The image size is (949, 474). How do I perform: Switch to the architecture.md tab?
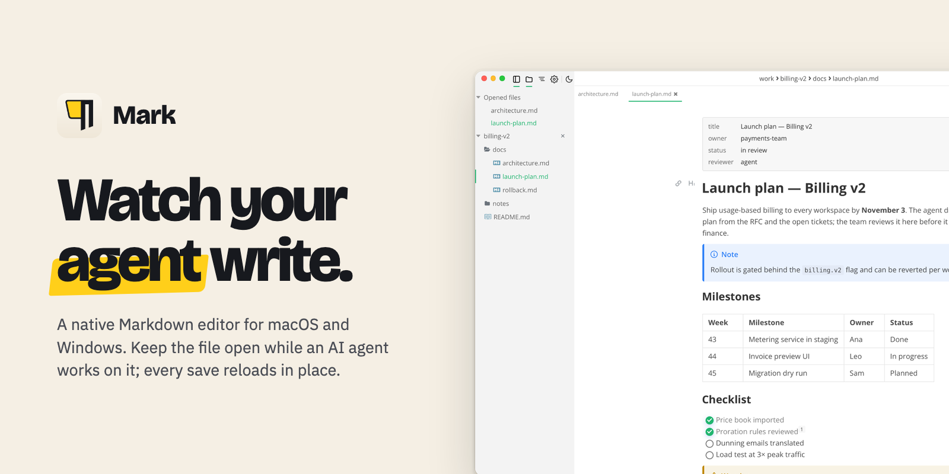(598, 94)
